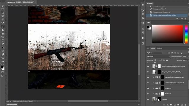Select the Horizontal Type tool

3,41
